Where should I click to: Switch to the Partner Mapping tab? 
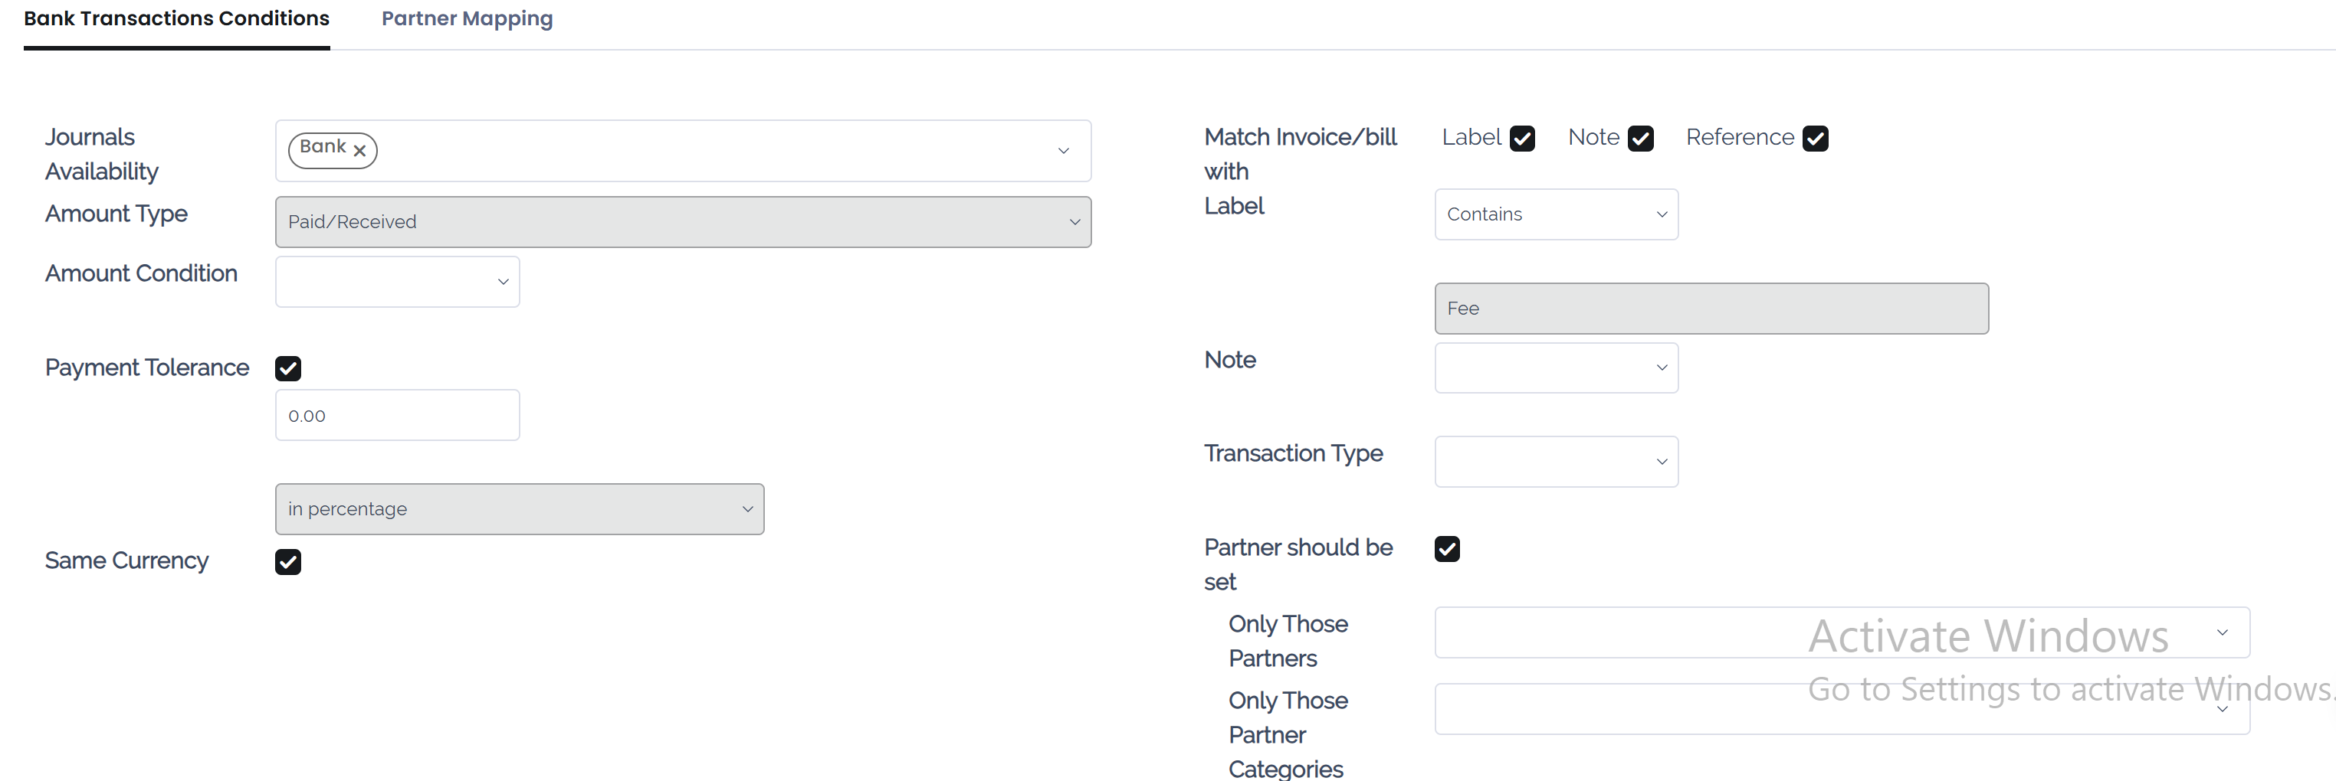click(x=466, y=19)
